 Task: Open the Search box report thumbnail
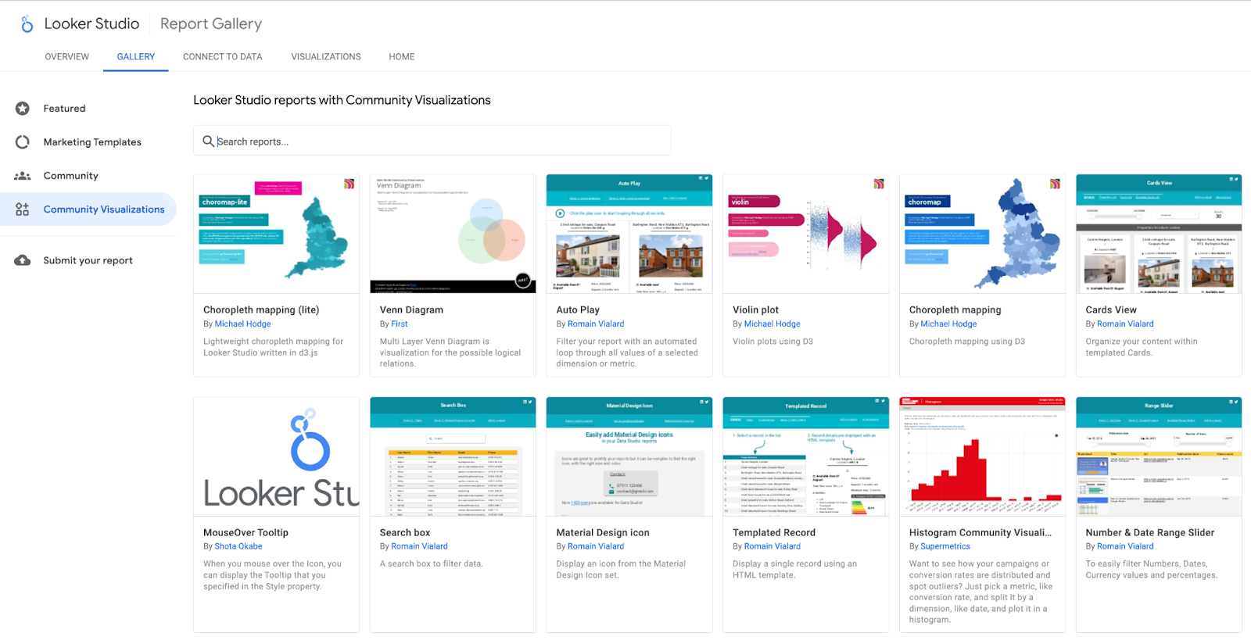tap(453, 456)
